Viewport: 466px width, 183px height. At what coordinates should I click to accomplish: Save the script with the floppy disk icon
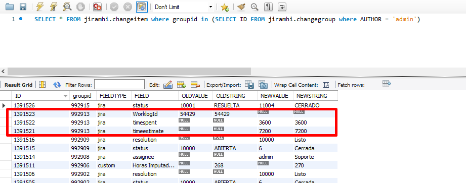coord(23,7)
